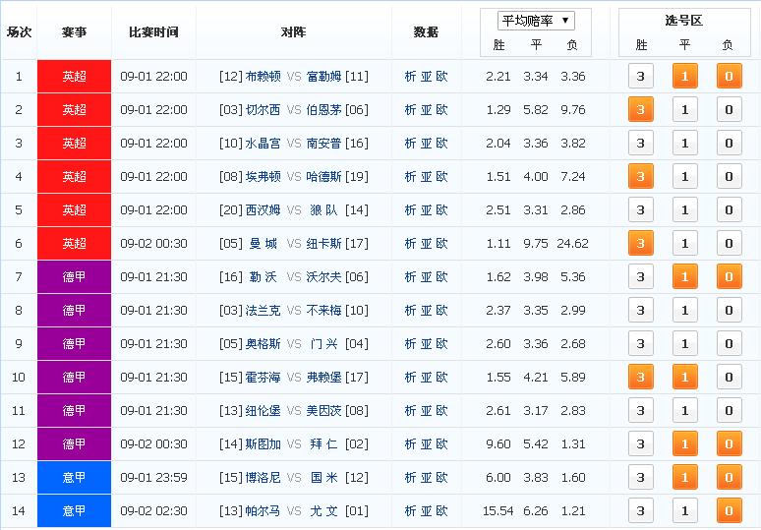Toggle loss (0) for 布赖顿 vs 富勒姆

click(729, 76)
